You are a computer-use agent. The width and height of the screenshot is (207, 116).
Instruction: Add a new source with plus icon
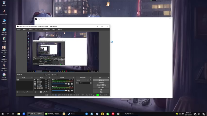click(35, 92)
